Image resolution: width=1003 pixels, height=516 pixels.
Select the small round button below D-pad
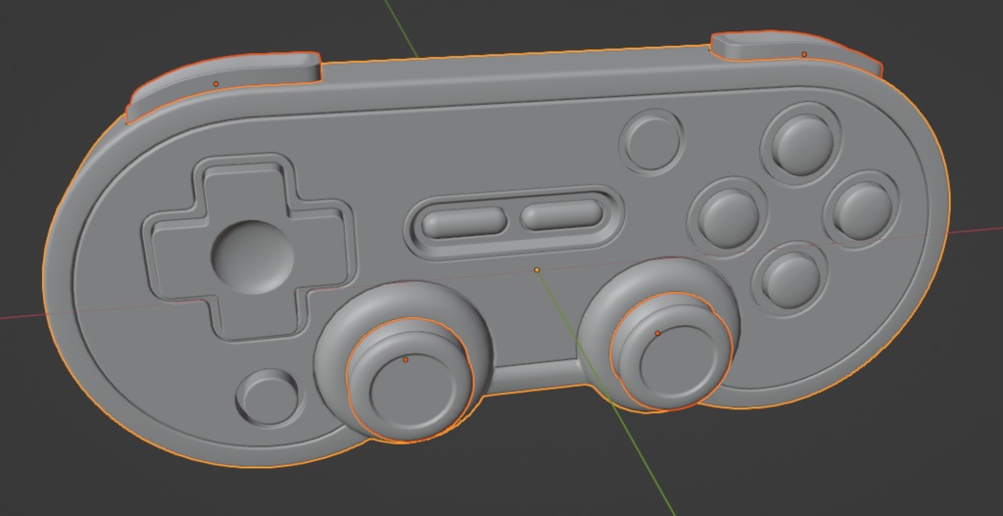click(x=270, y=398)
